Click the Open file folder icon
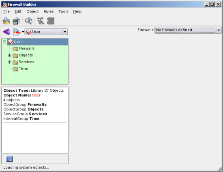This screenshot has width=223, height=172. pos(6,21)
